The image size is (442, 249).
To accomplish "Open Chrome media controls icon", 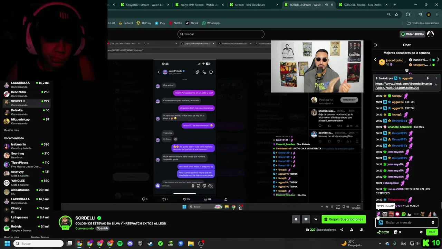I will [x=420, y=15].
